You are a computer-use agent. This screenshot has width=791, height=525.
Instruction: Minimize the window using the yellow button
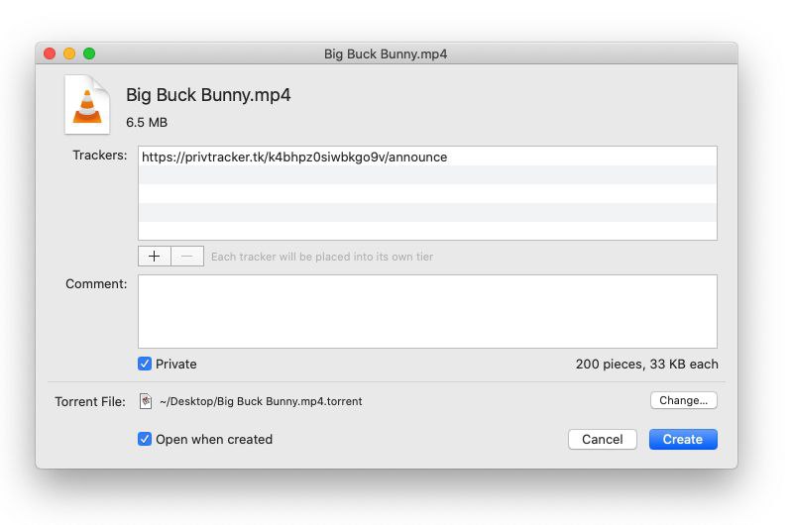click(x=69, y=53)
